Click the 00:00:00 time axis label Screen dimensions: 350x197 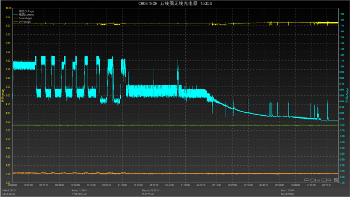click(13, 185)
